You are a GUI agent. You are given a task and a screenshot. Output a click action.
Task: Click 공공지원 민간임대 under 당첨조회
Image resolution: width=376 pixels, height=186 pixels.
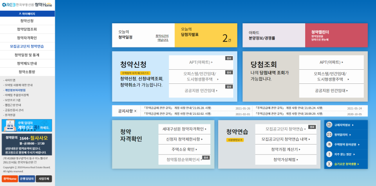coord(331,91)
